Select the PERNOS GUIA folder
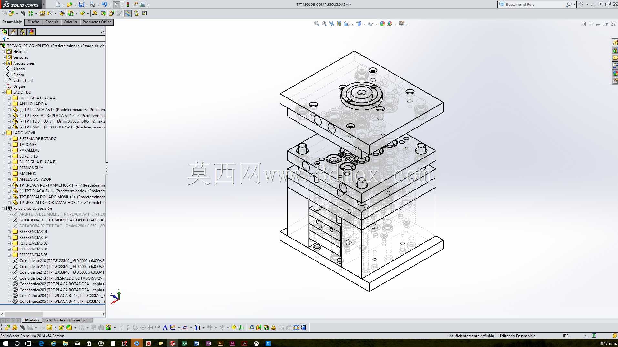 pyautogui.click(x=31, y=168)
